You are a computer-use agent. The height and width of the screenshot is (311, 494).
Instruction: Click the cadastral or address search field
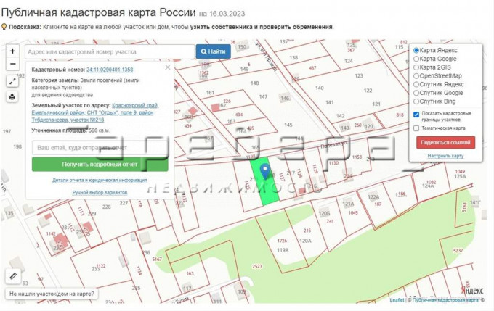[109, 52]
